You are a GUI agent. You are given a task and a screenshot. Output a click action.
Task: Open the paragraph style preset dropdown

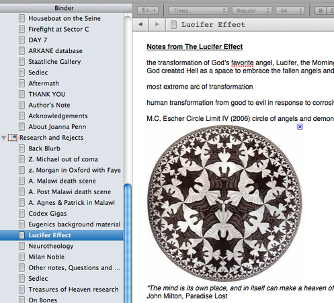147,11
